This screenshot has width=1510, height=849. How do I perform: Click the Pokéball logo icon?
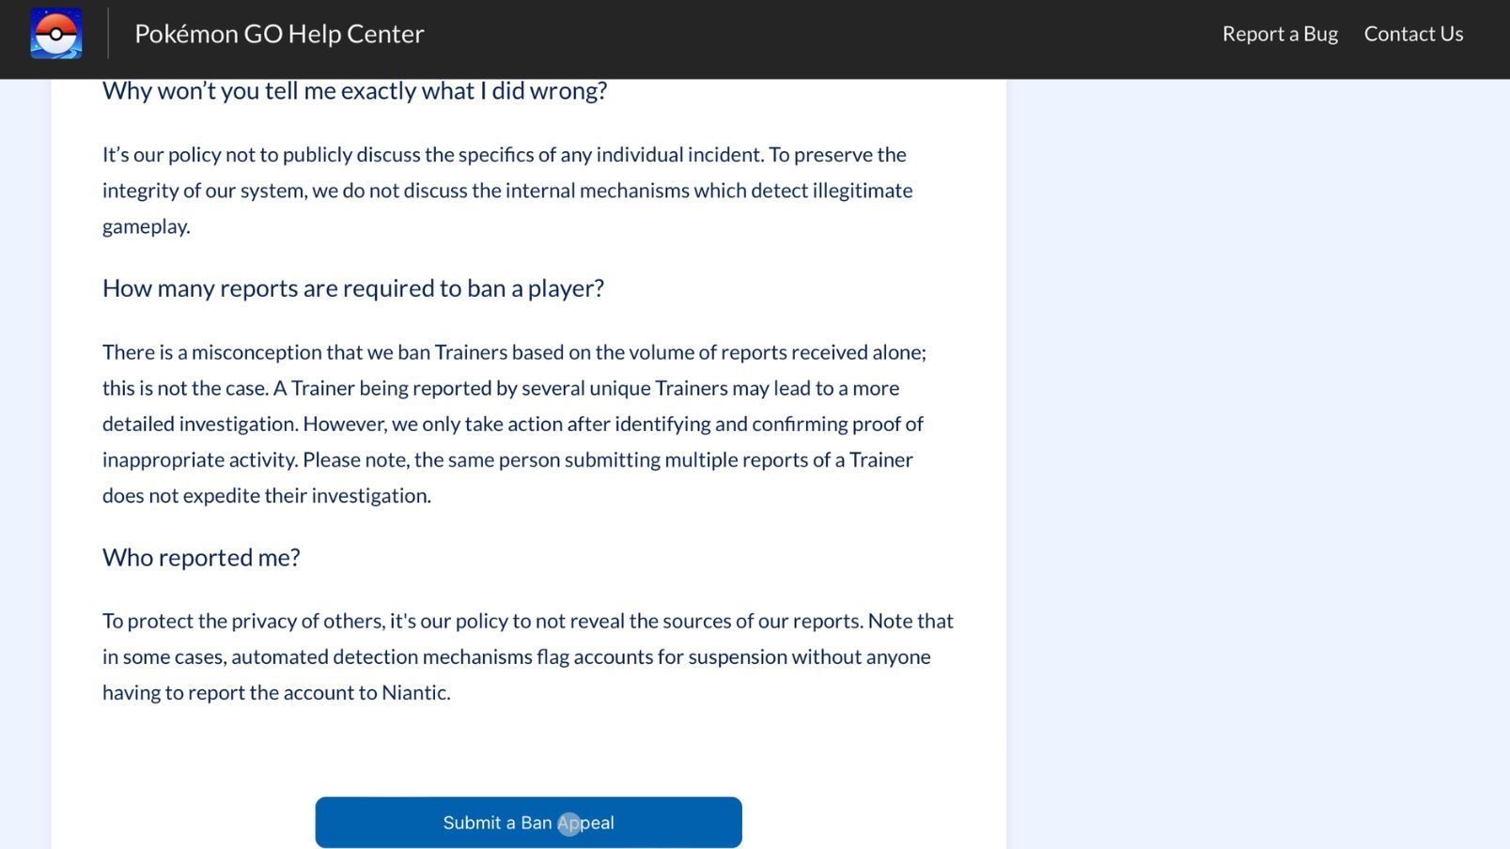56,34
